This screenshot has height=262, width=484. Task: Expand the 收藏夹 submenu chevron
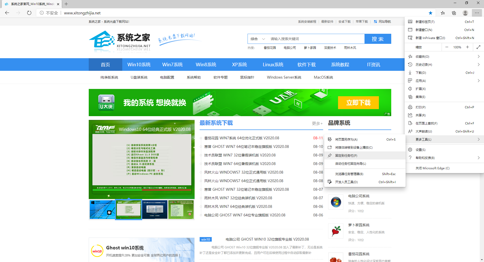(x=478, y=56)
